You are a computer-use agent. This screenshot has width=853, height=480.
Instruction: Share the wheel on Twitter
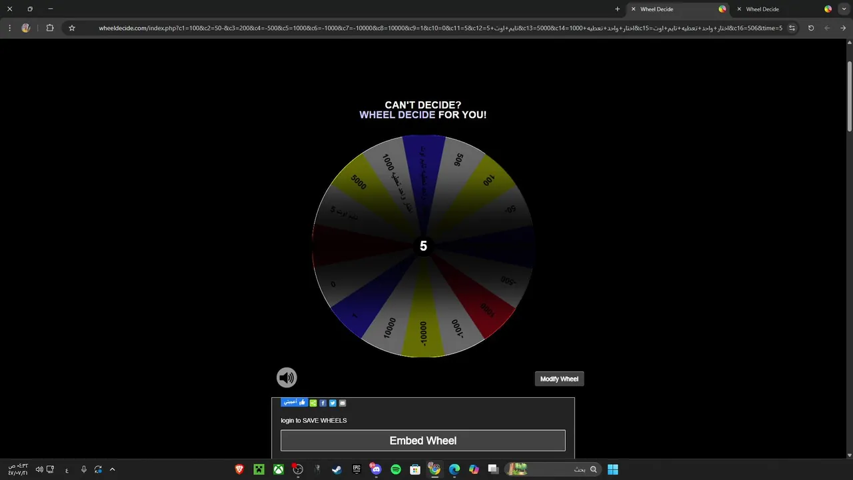click(x=333, y=403)
